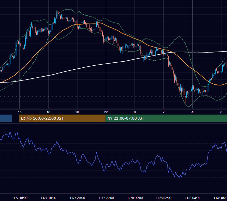The image size is (227, 201).
Task: Click the ロンドン 16:00-22:00 JST session bar
Action: tap(62, 118)
